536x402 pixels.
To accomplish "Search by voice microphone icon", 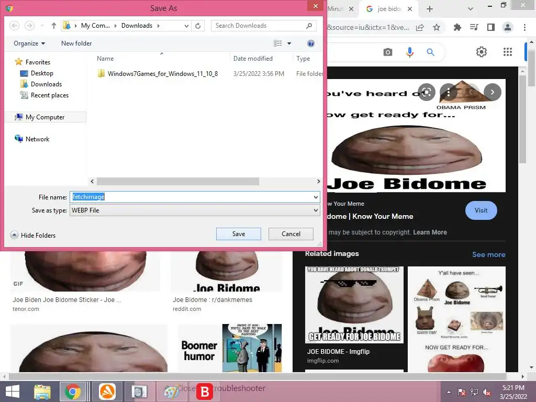I will 409,52.
